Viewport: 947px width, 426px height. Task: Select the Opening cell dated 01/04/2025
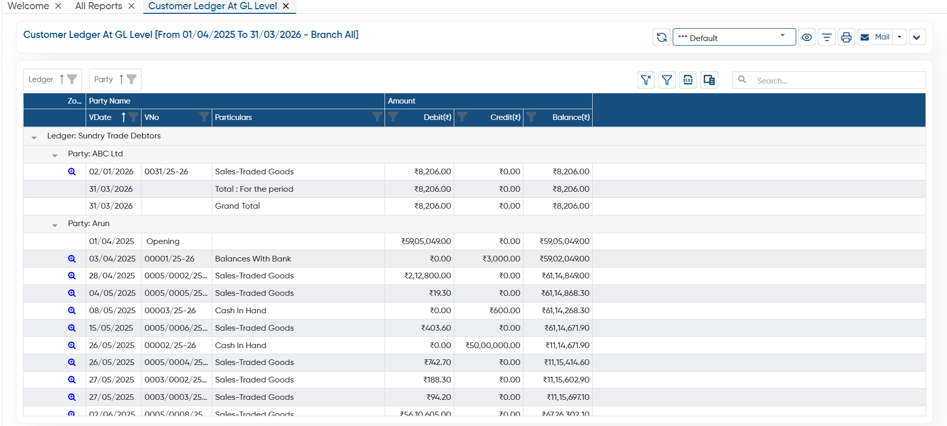coord(176,241)
